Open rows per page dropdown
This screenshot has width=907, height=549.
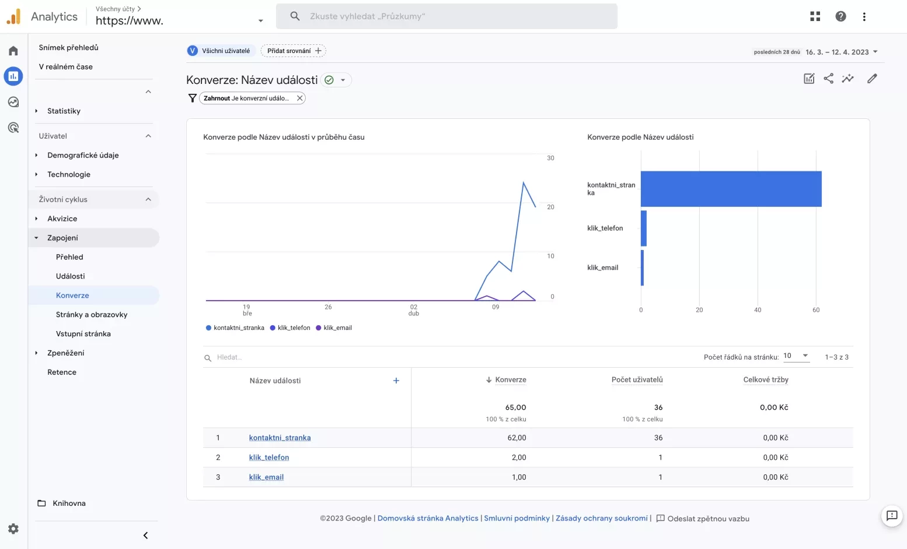796,356
